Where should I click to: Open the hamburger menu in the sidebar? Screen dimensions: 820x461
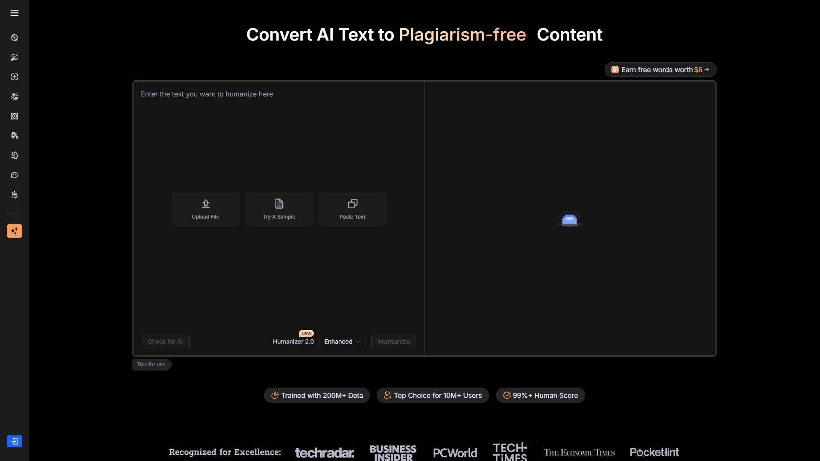pyautogui.click(x=15, y=13)
